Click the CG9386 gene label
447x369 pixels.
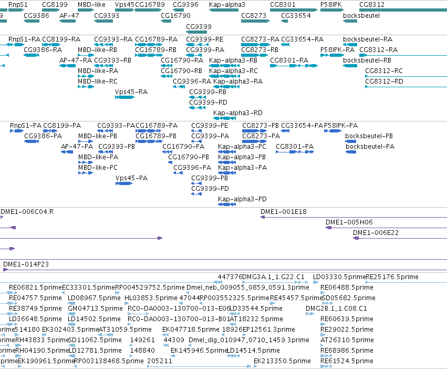point(36,15)
